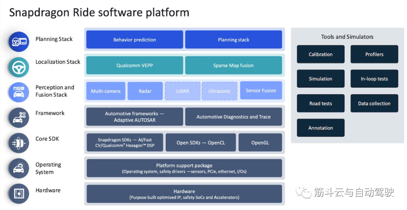Click the Core SDK icon
Image resolution: width=407 pixels, height=210 pixels.
click(19, 143)
